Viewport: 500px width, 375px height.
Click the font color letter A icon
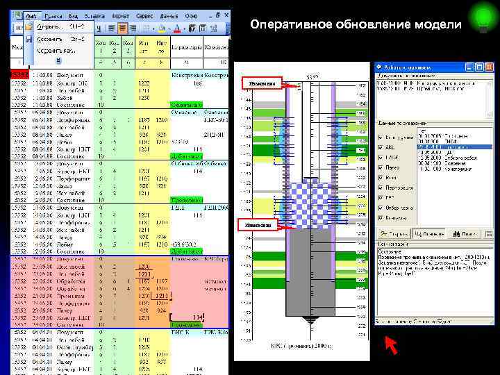(177, 28)
